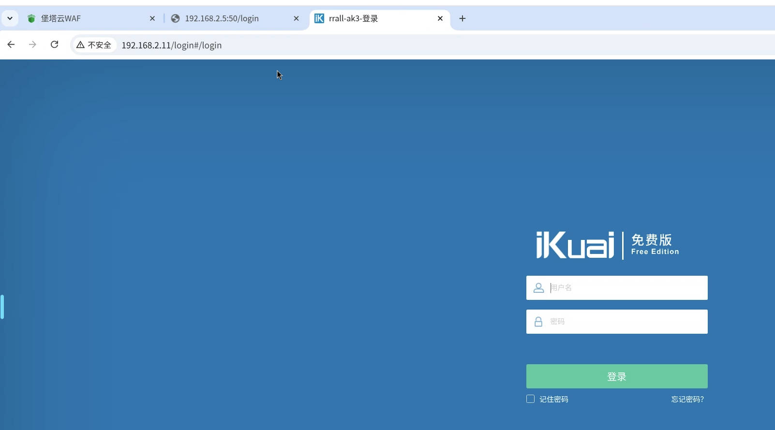Image resolution: width=775 pixels, height=430 pixels.
Task: Go forward to the next page
Action: (32, 44)
